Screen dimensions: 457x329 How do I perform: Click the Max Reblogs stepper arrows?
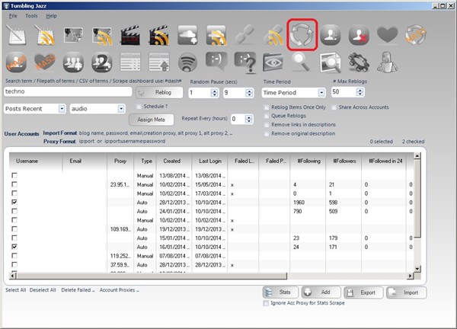tap(360, 92)
